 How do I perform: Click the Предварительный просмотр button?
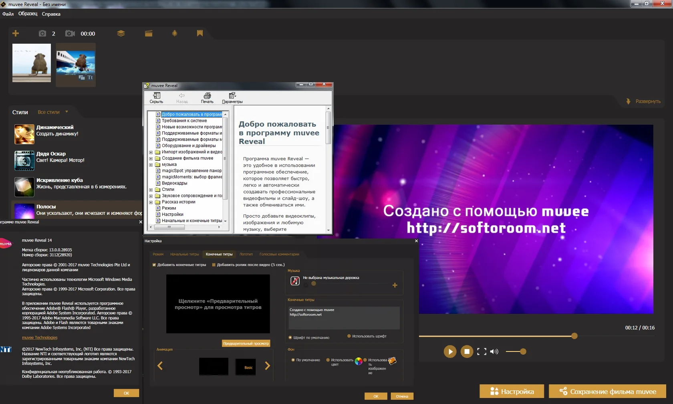(x=246, y=343)
